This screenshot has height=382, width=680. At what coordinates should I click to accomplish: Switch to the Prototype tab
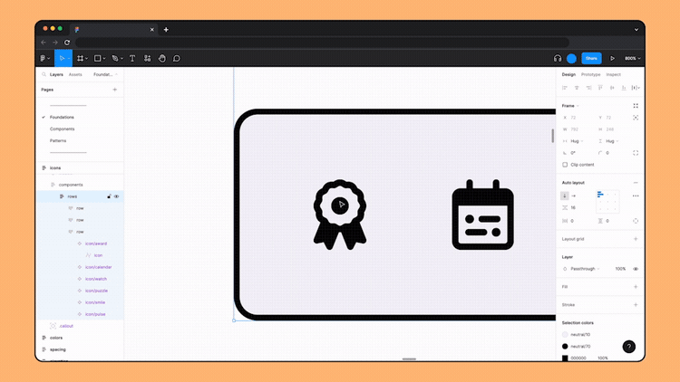(590, 74)
